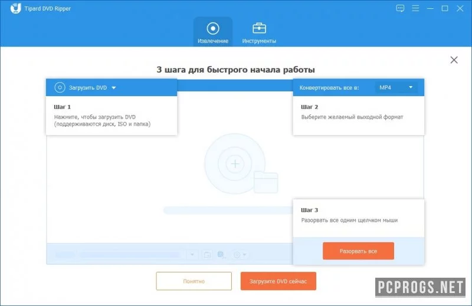Open the hamburger menu in title bar

(415, 8)
